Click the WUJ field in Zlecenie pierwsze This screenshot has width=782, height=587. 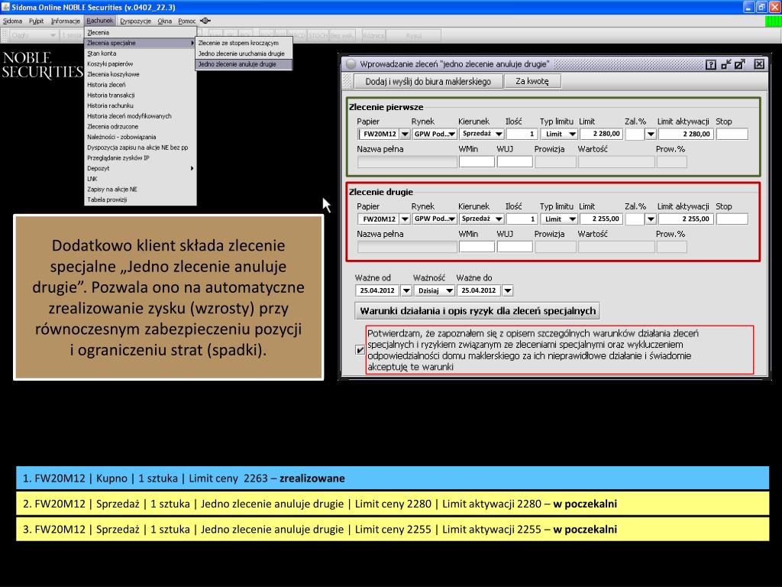tap(515, 162)
